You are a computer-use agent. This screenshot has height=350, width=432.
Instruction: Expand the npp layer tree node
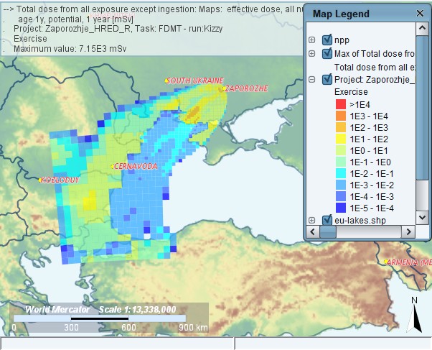311,40
